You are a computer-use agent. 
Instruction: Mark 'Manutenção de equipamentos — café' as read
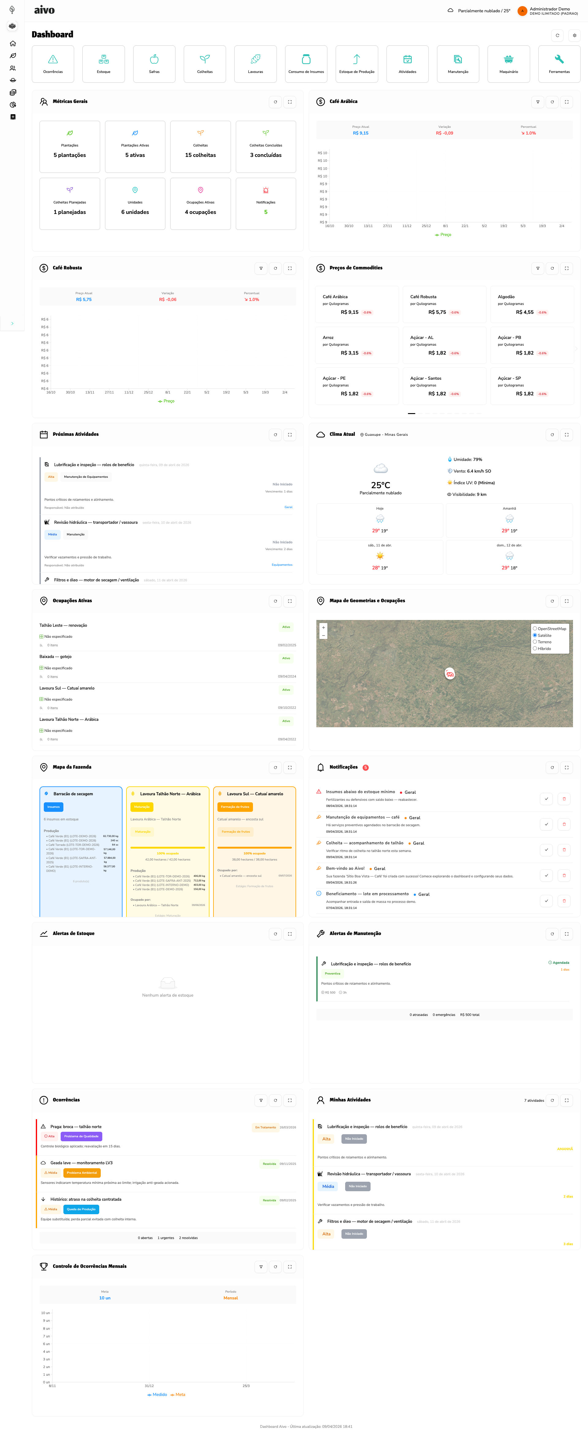tap(546, 824)
